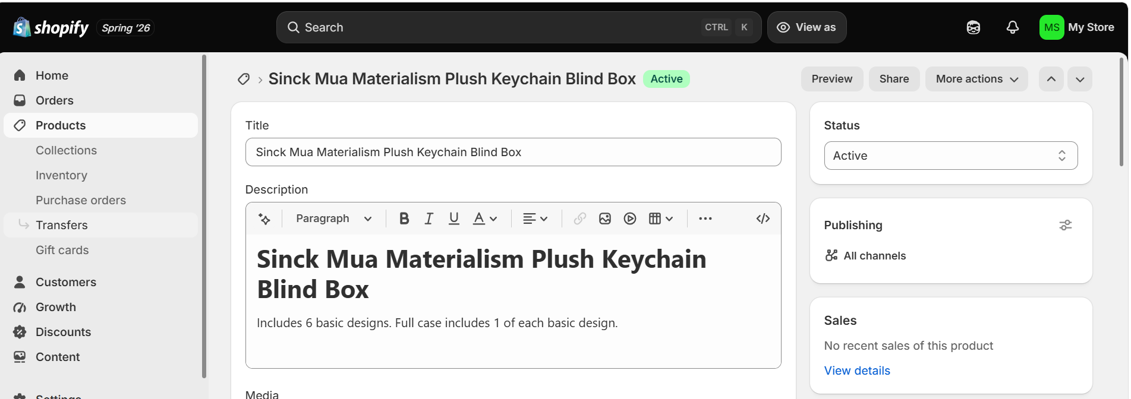Open more formatting options ellipsis
The width and height of the screenshot is (1131, 399).
click(x=705, y=218)
